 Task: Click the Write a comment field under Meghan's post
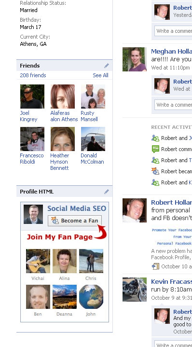[x=173, y=104]
